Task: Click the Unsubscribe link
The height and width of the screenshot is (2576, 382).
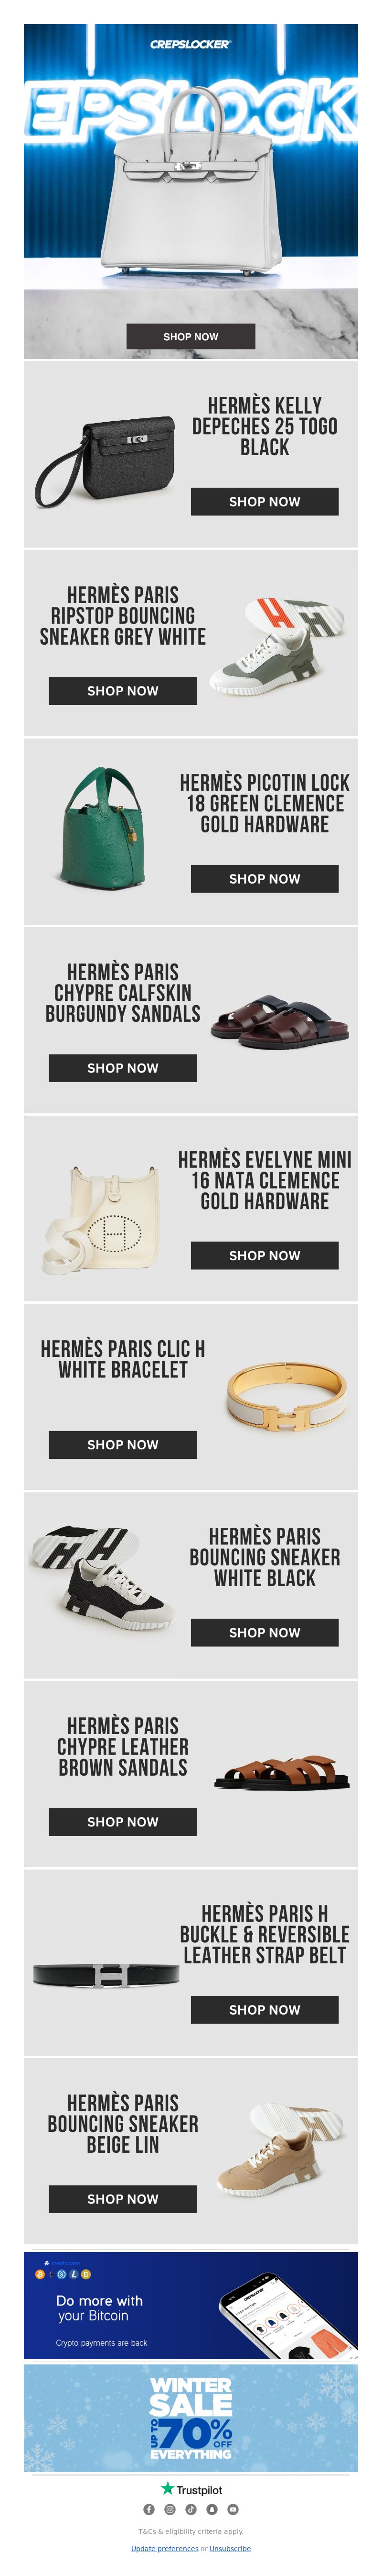Action: tap(231, 2548)
